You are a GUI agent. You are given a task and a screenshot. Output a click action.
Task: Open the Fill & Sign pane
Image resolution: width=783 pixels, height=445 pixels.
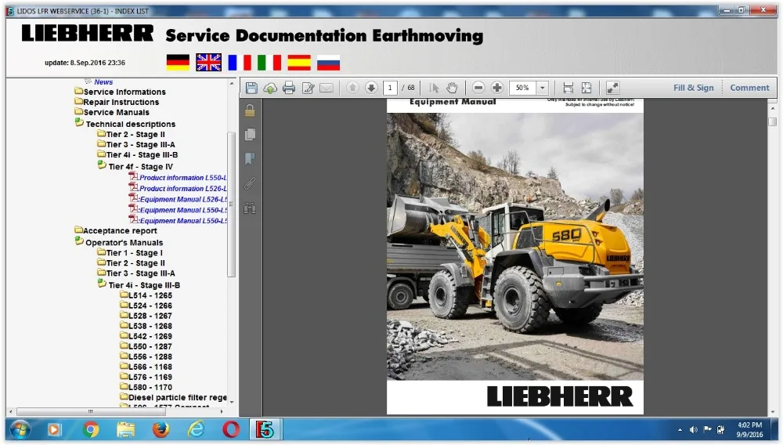(x=693, y=88)
